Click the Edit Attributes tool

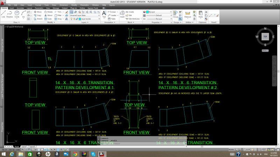pos(133,19)
